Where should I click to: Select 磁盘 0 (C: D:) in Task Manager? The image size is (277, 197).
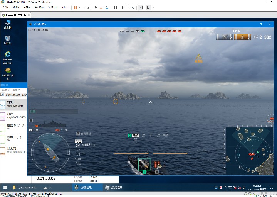tap(13, 127)
